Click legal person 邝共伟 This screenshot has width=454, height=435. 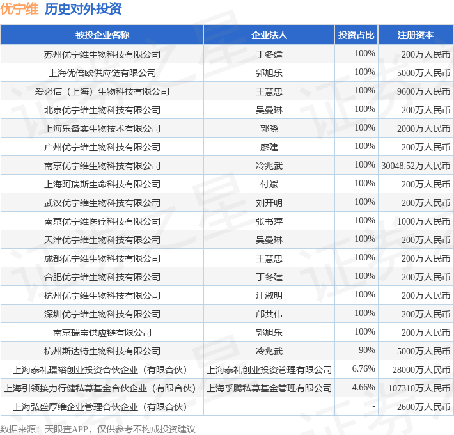click(269, 314)
